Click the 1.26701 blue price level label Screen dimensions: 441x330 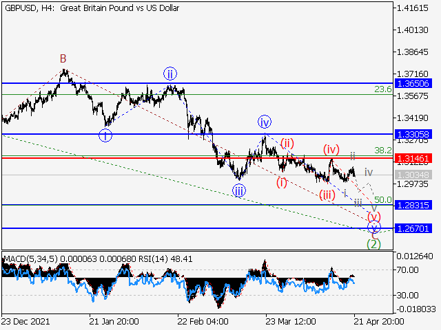(x=413, y=228)
